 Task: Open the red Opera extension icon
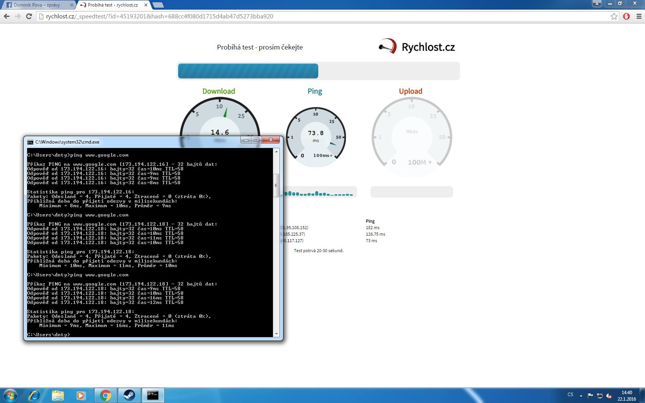(x=626, y=17)
